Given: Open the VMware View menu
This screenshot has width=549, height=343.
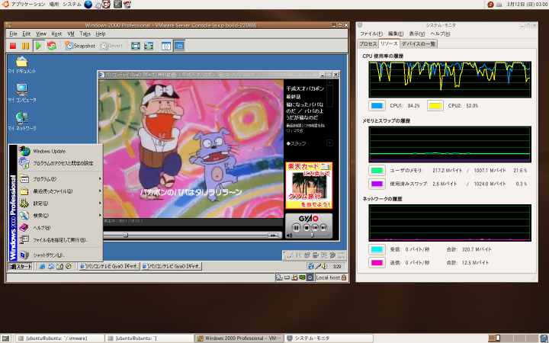Looking at the screenshot, I should coord(41,34).
